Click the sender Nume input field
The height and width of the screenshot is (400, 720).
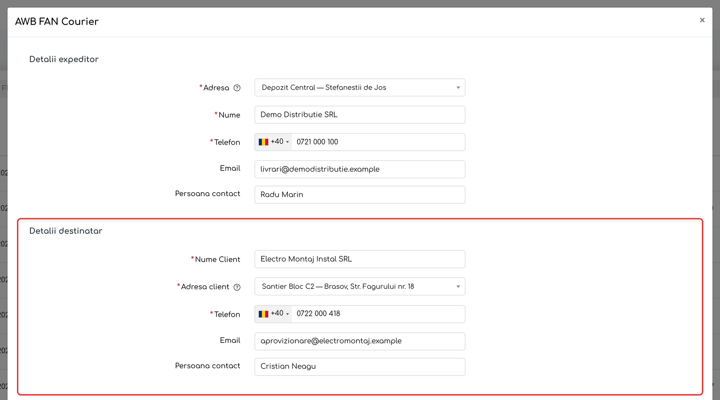pos(360,115)
